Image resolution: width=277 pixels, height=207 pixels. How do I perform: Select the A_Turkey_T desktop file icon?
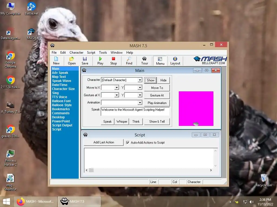tap(10, 107)
